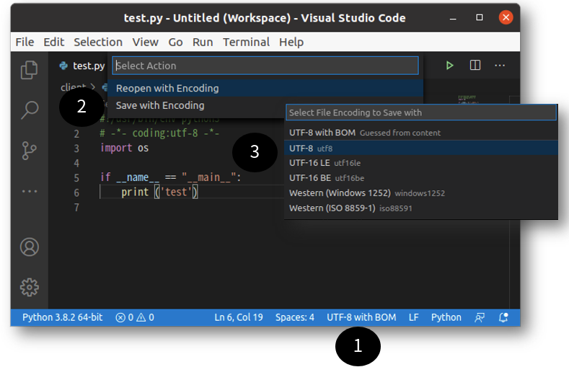The height and width of the screenshot is (380, 569).
Task: Show errors and warnings count in status bar
Action: 135,317
